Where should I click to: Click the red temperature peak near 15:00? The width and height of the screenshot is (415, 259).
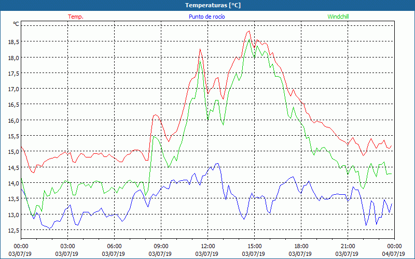point(249,31)
